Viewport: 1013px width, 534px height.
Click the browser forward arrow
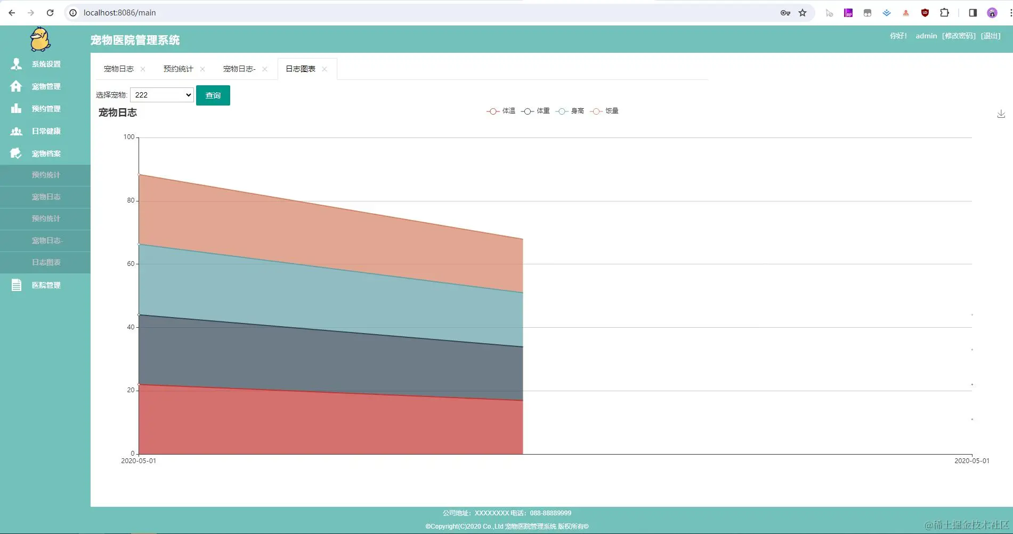[31, 13]
